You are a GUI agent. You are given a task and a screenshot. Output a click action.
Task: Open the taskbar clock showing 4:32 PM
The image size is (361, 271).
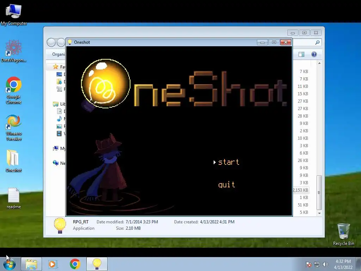pos(343,264)
